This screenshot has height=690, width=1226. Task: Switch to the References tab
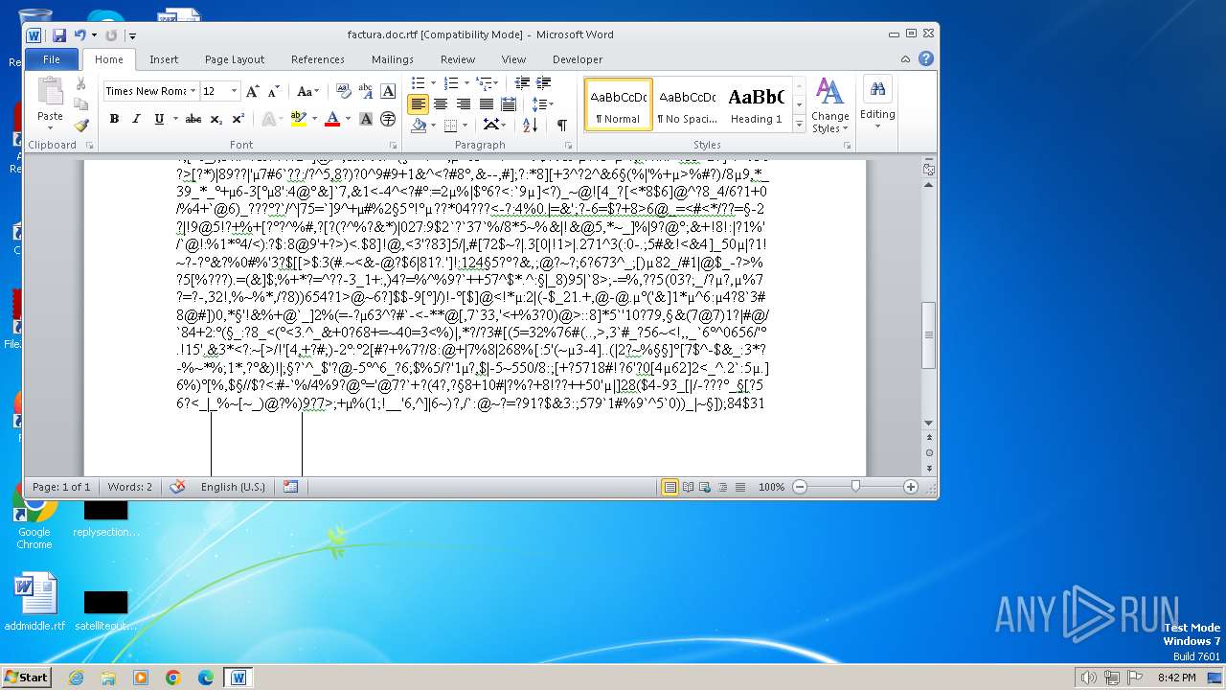tap(318, 59)
